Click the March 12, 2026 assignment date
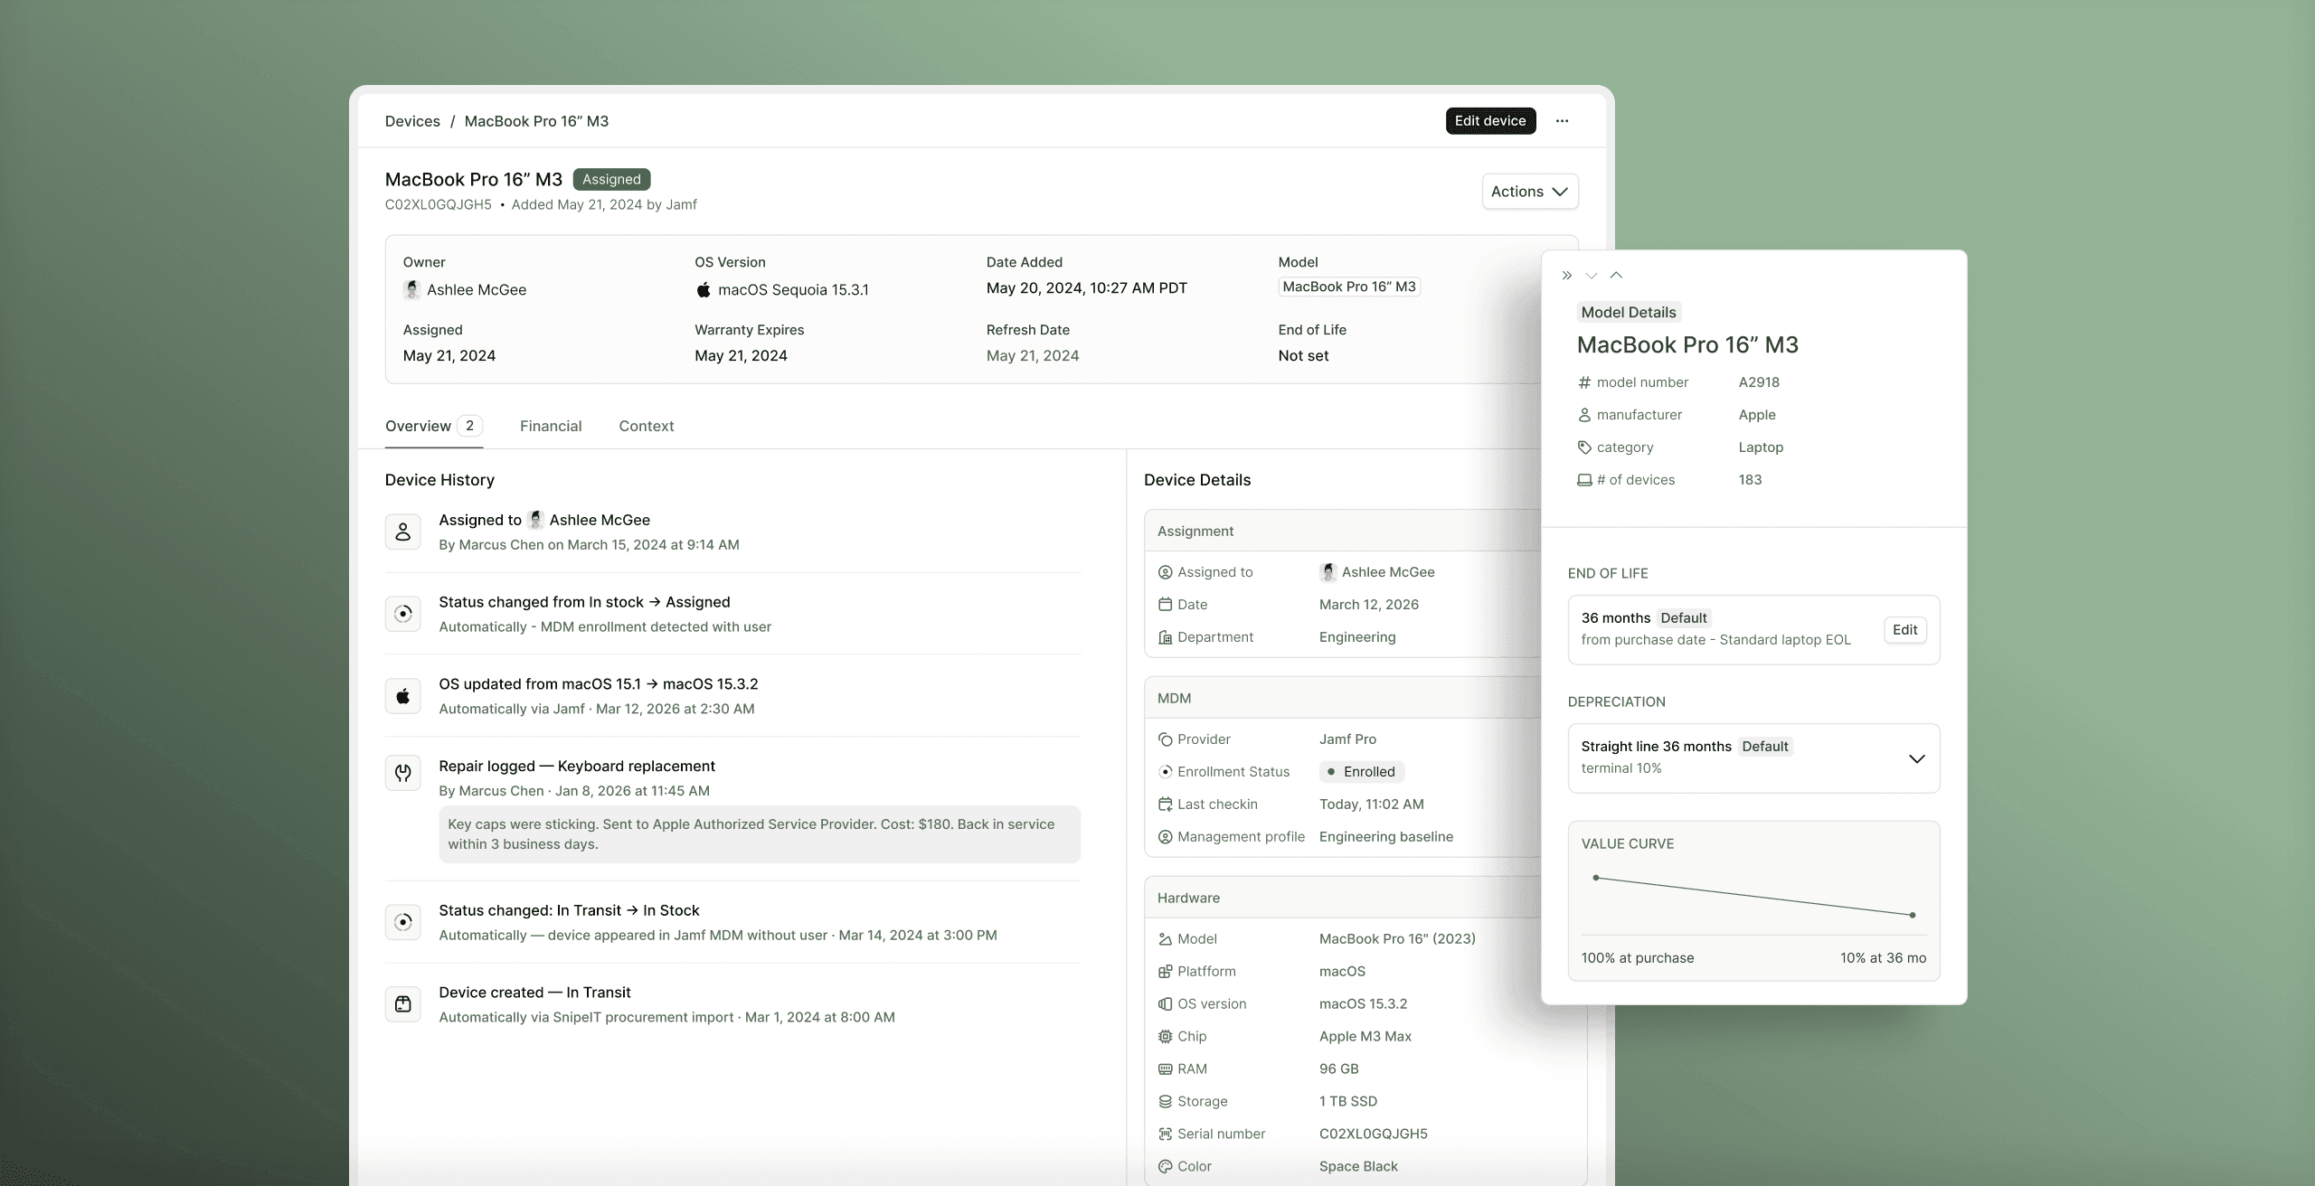 coord(1369,605)
